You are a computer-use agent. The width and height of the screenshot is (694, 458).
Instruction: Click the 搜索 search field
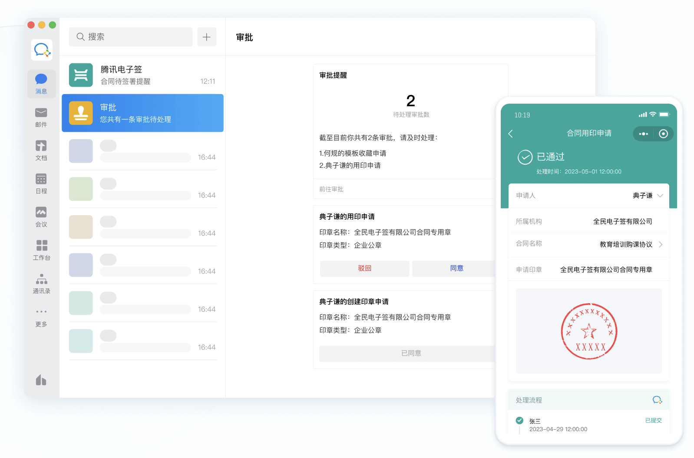coord(131,37)
